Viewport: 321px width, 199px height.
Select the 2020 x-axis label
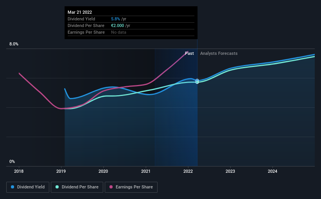(103, 171)
